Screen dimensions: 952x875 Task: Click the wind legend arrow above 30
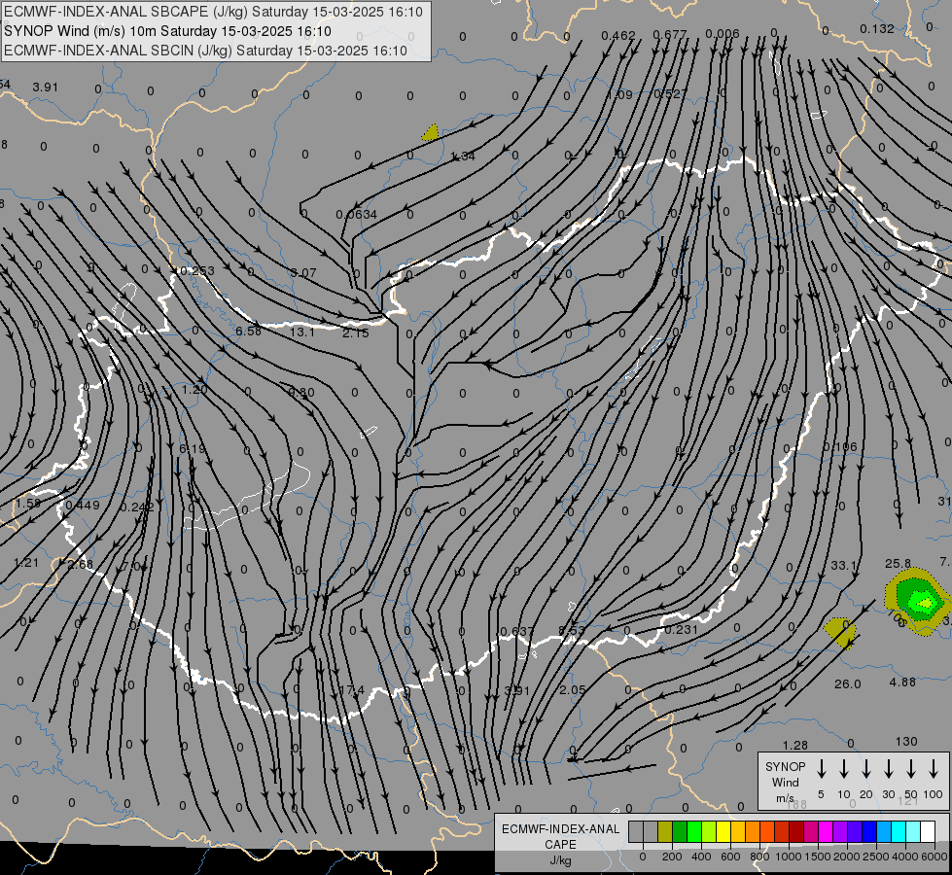point(889,769)
